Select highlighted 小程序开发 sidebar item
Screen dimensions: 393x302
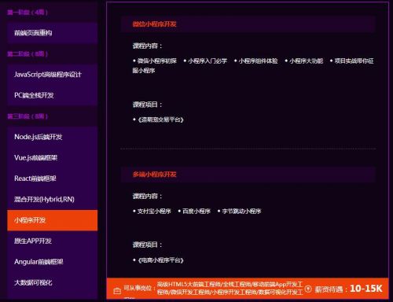point(53,220)
